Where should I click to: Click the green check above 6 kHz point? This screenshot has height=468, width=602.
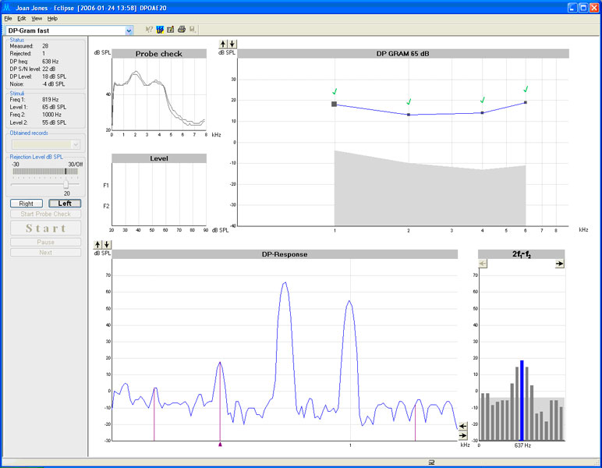pyautogui.click(x=526, y=89)
